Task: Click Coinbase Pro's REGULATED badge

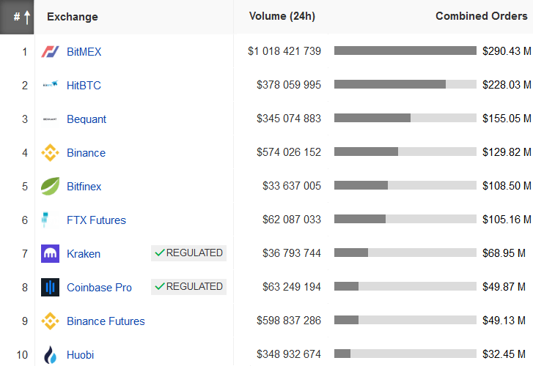Action: point(188,286)
